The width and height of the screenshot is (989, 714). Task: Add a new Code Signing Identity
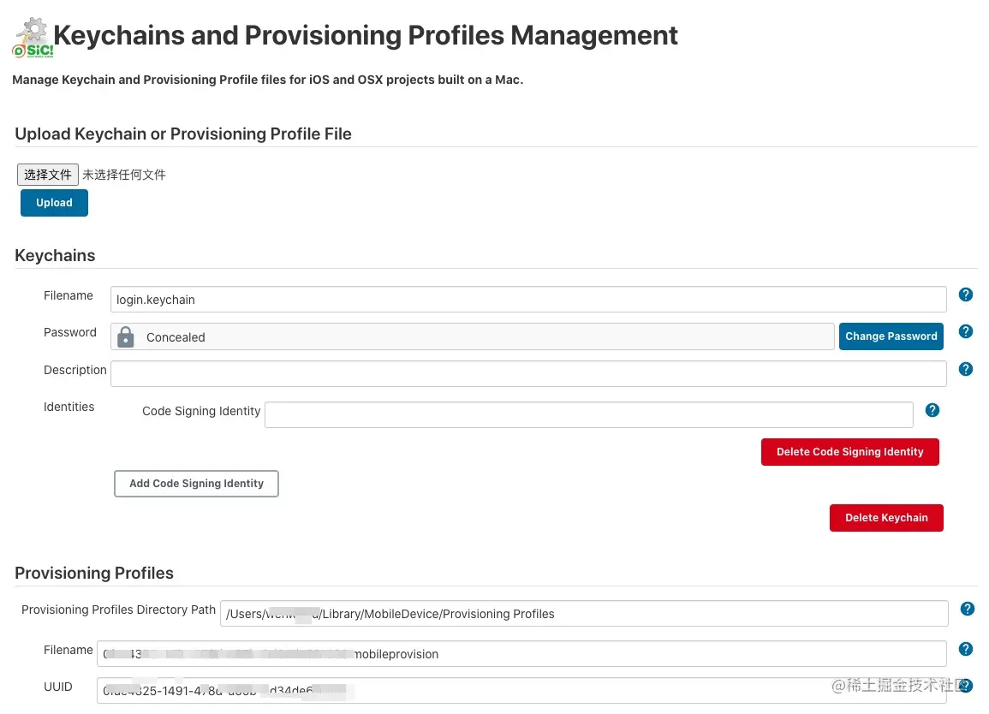click(x=196, y=484)
